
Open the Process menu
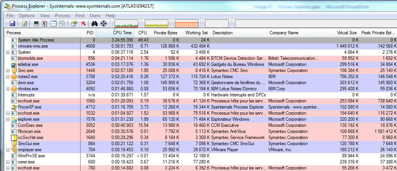click(x=63, y=15)
